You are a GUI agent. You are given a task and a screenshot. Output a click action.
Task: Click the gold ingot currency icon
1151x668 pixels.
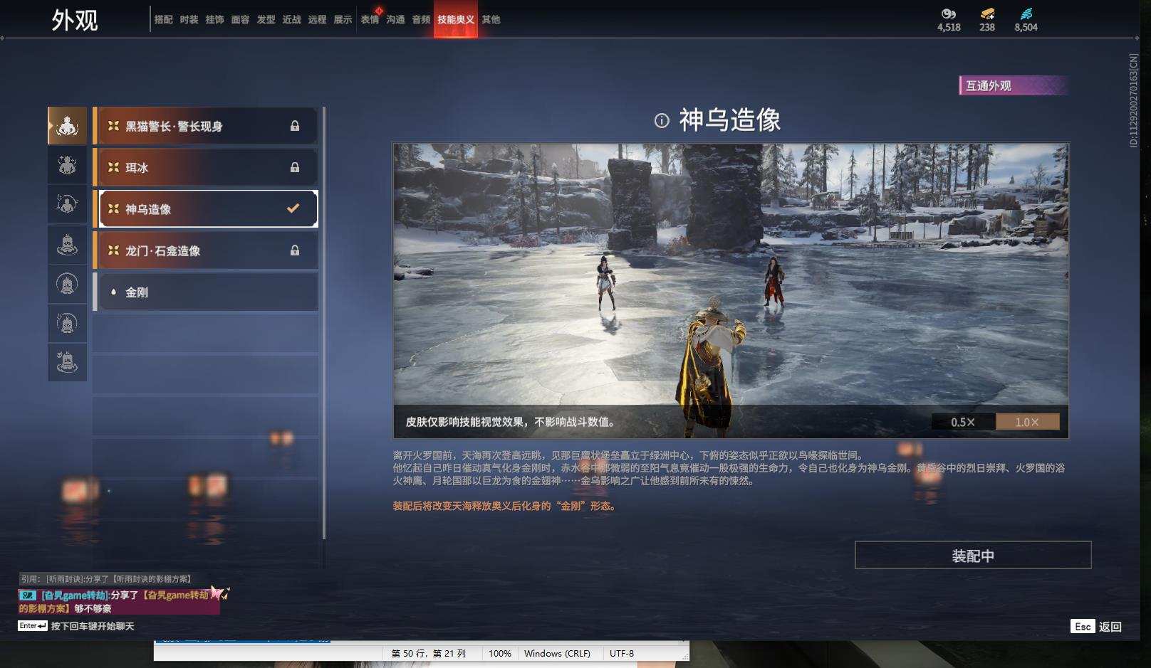987,14
